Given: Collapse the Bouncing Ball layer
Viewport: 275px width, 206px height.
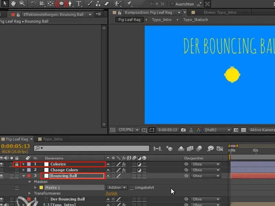Looking at the screenshot, I should [x=24, y=175].
